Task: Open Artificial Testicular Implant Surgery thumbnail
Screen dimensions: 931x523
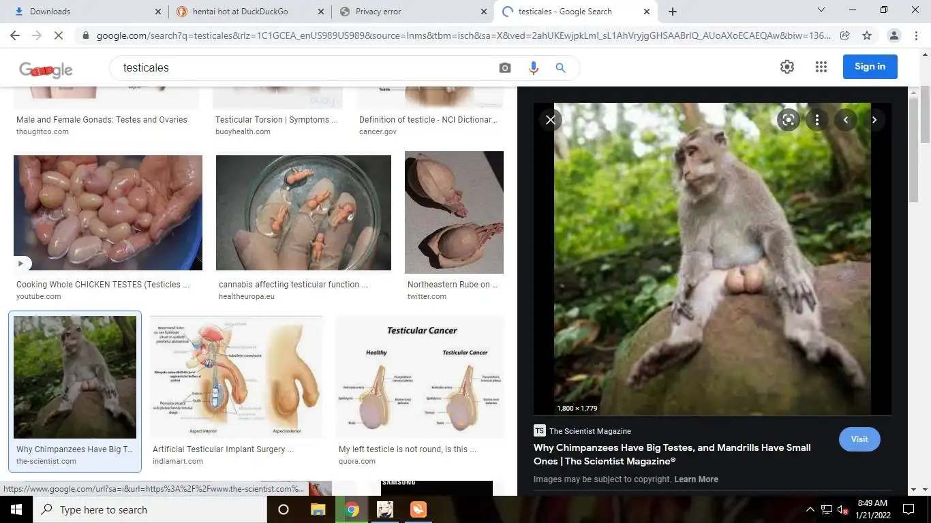Action: point(236,377)
